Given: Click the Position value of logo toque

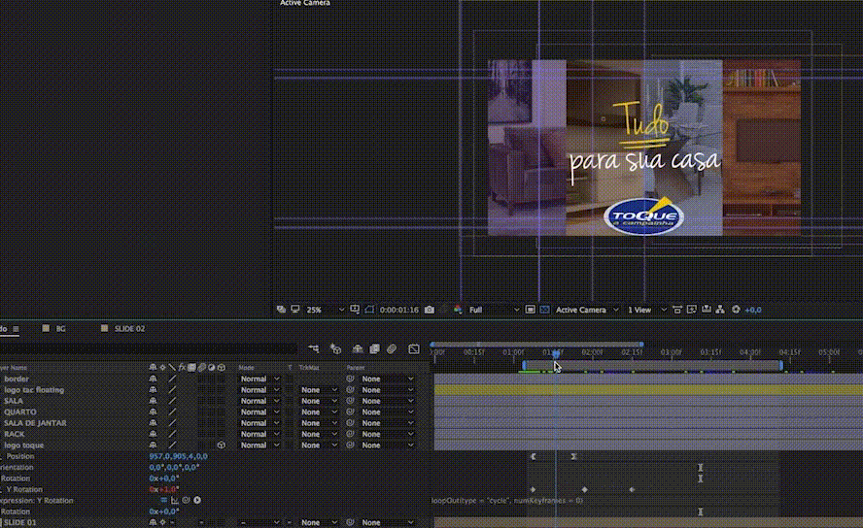Looking at the screenshot, I should [x=178, y=456].
